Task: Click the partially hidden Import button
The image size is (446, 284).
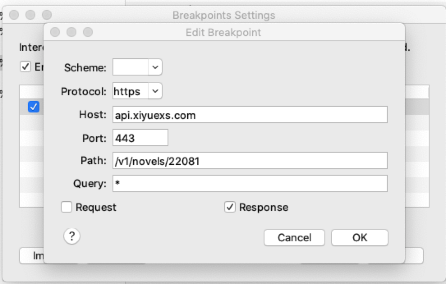Action: pos(32,256)
